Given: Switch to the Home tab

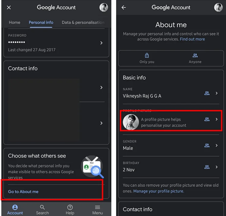Looking at the screenshot, I should 14,23.
